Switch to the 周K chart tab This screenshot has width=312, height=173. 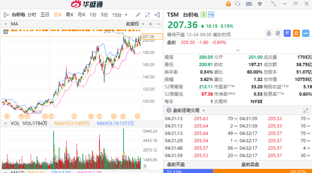coord(69,15)
